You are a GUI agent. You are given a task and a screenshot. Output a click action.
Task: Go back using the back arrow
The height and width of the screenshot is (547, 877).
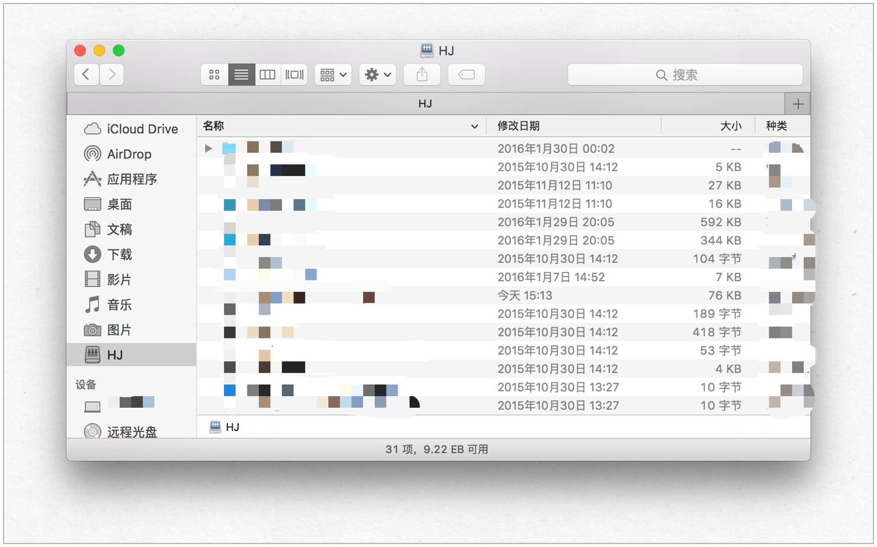point(87,74)
